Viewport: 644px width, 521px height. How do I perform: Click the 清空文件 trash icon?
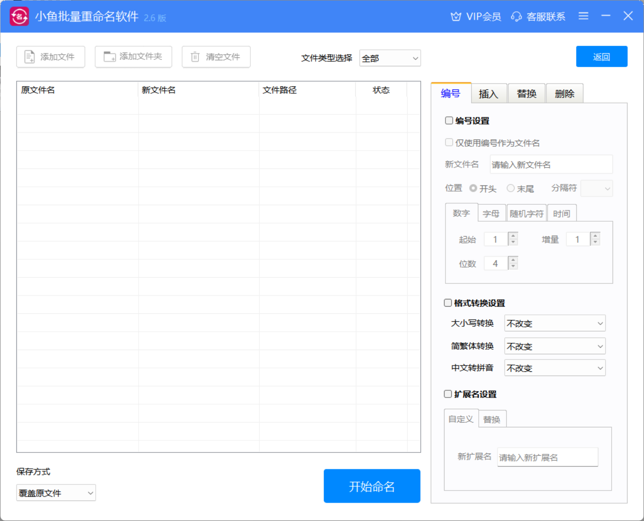click(x=195, y=56)
